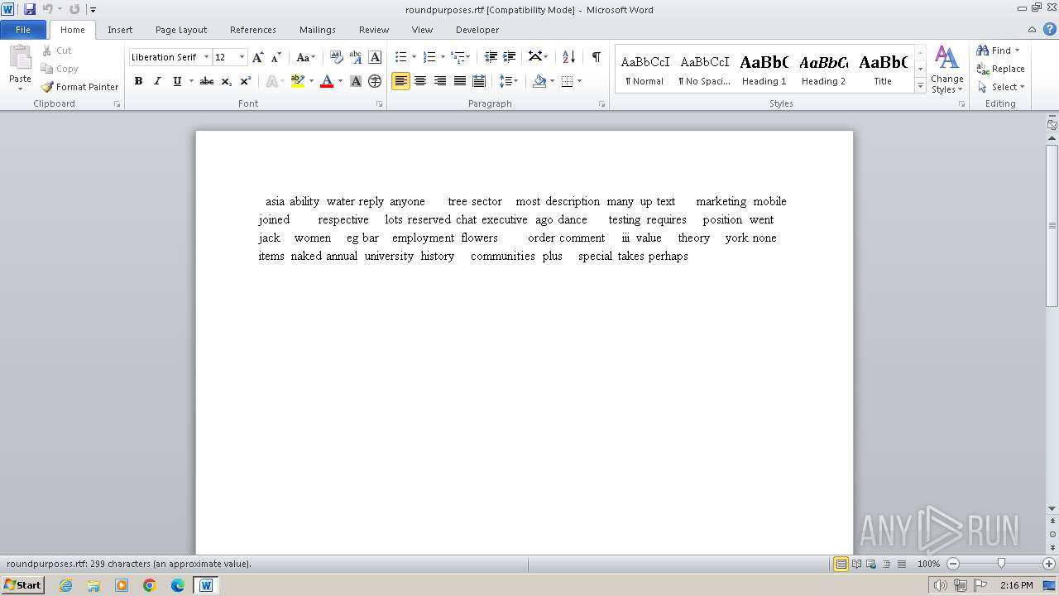Switch to Web Layout view

pos(871,564)
